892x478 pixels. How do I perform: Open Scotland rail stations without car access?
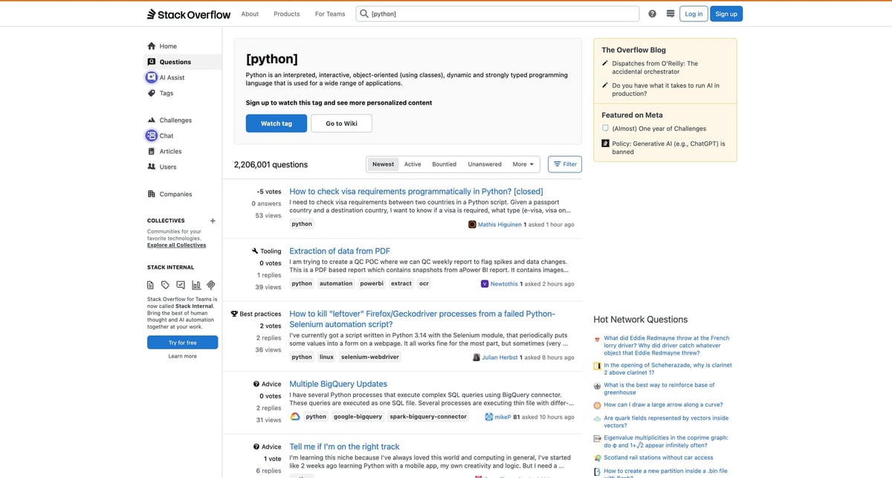659,458
